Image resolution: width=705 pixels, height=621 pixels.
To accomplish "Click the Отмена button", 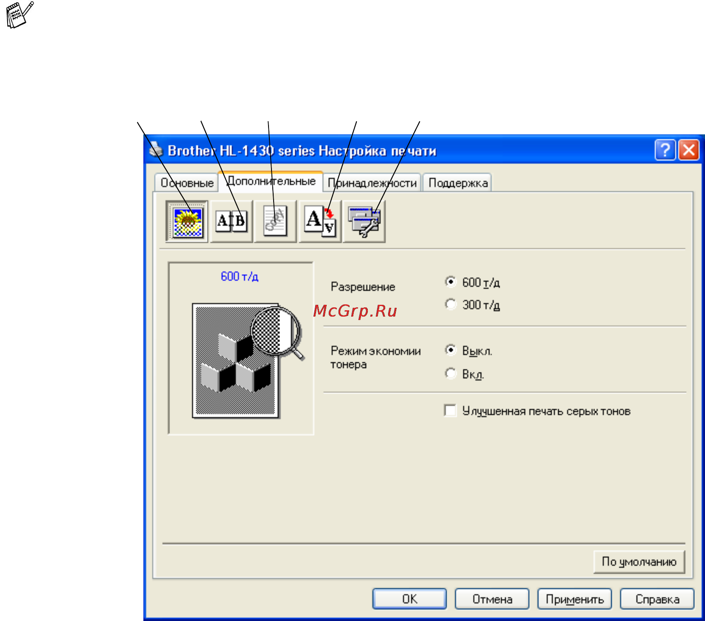I will (492, 599).
